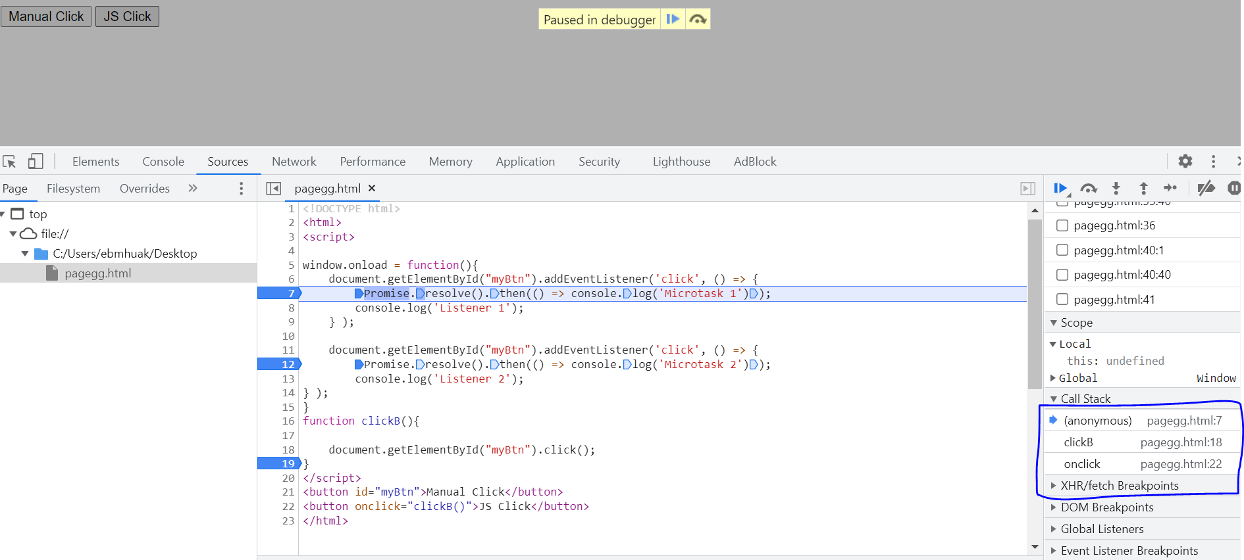Image resolution: width=1244 pixels, height=560 pixels.
Task: Switch to the Console tab
Action: (163, 162)
